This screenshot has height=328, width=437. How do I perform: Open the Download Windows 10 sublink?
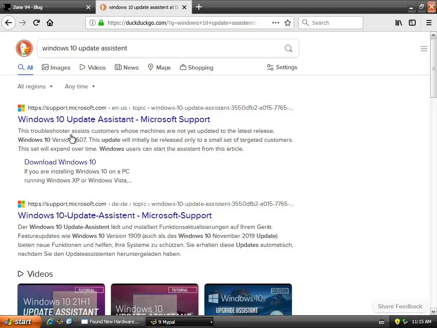pyautogui.click(x=60, y=162)
